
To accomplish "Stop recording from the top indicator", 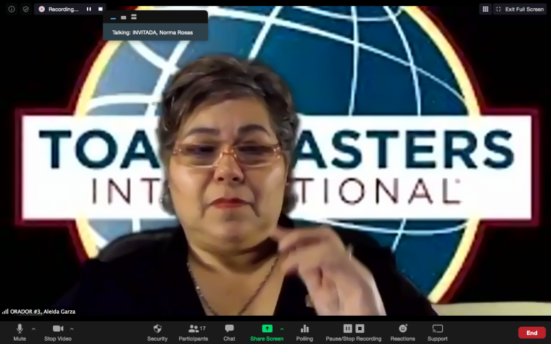I will [100, 9].
